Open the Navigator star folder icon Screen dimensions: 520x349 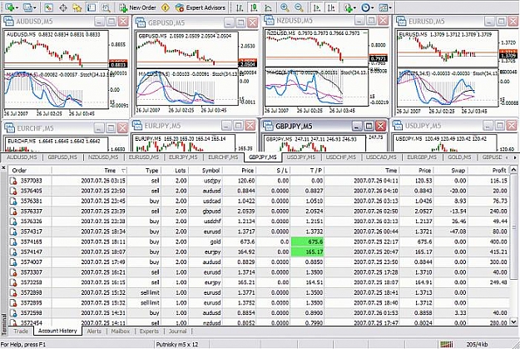[77, 7]
